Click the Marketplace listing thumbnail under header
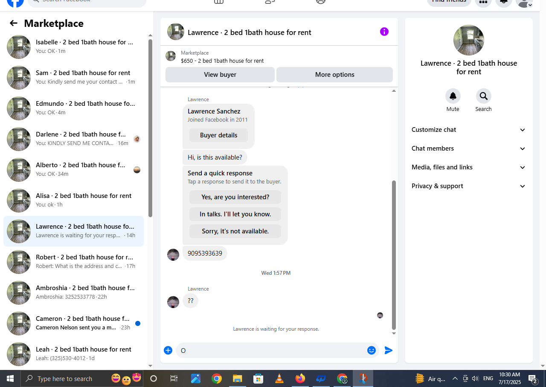Screen dimensions: 546x387 coord(171,56)
